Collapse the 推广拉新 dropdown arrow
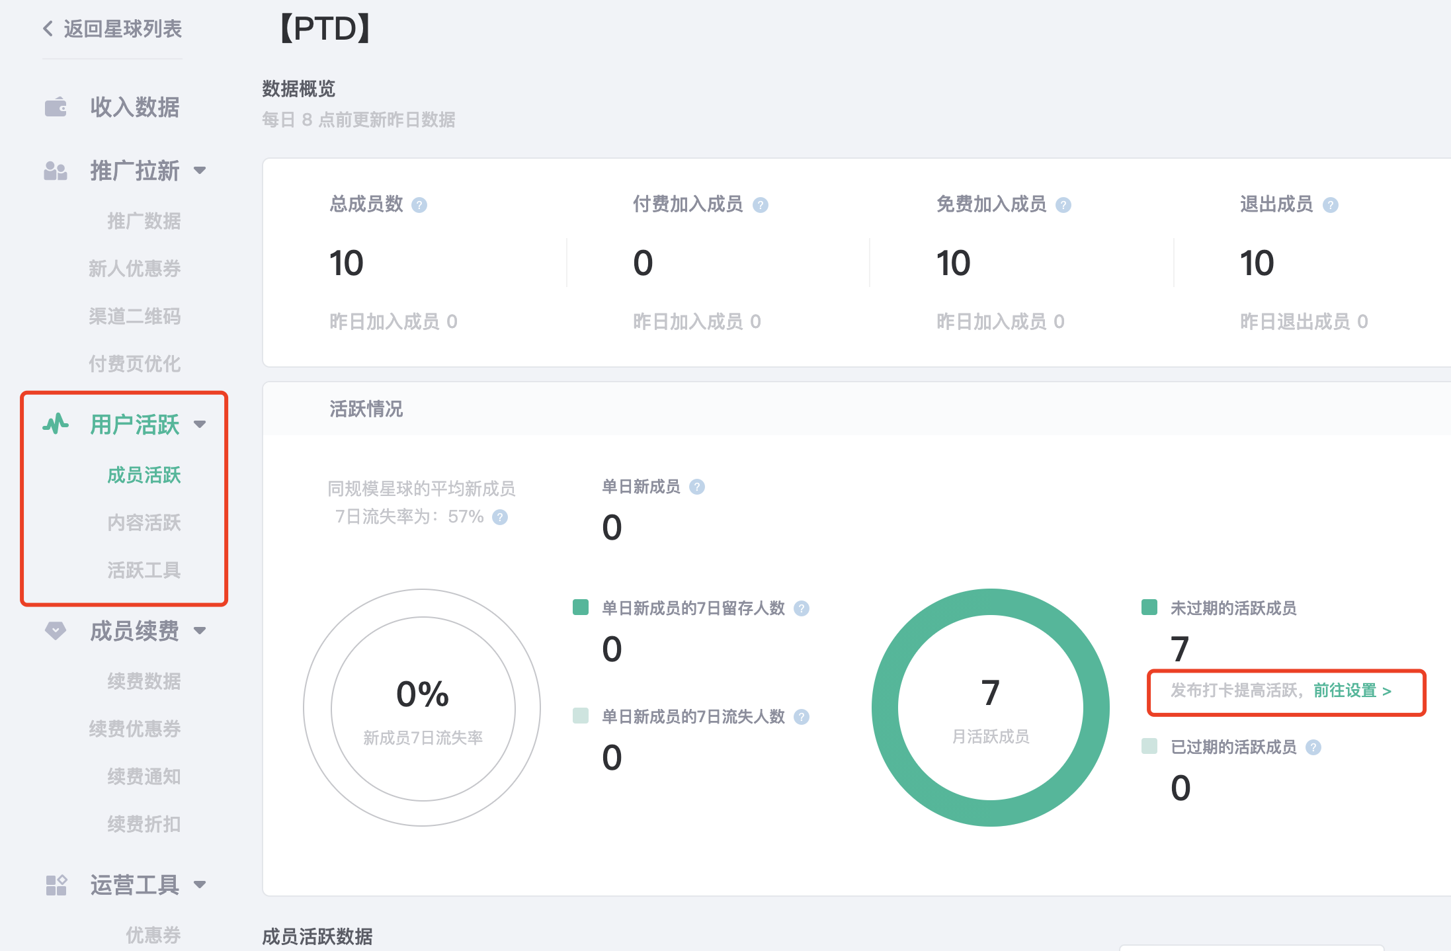 coord(200,171)
